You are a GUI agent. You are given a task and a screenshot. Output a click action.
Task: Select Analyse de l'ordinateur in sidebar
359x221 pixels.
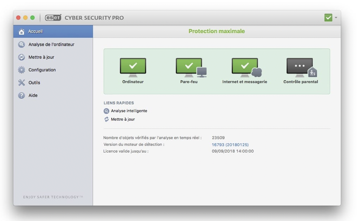coord(53,45)
